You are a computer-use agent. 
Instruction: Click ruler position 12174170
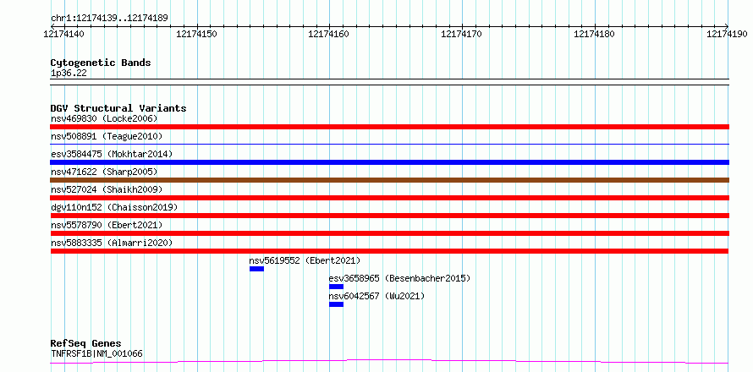tap(461, 34)
